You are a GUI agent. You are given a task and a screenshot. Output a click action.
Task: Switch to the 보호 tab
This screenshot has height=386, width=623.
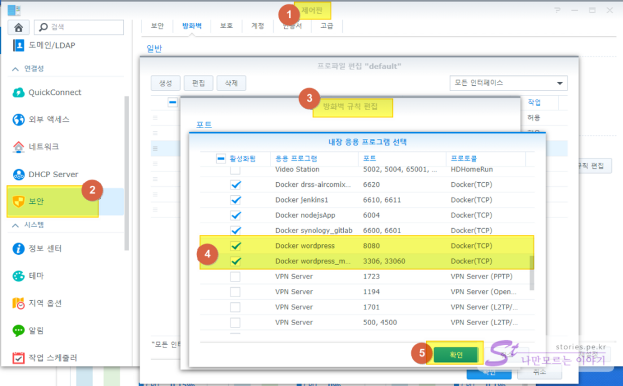click(x=227, y=26)
